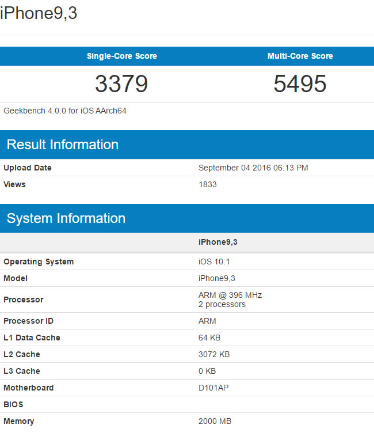Select the Operating System label

pos(39,262)
